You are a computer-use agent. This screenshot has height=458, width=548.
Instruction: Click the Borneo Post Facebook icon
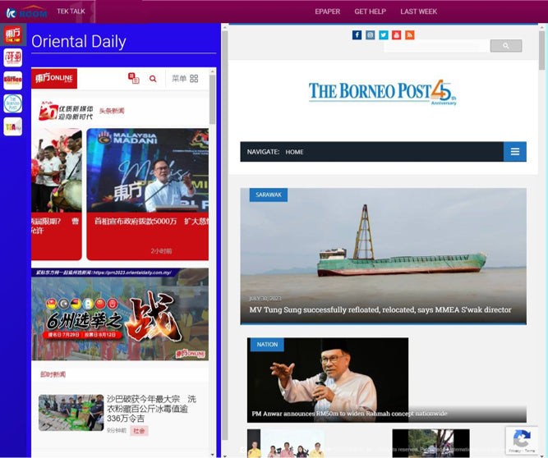coord(357,35)
